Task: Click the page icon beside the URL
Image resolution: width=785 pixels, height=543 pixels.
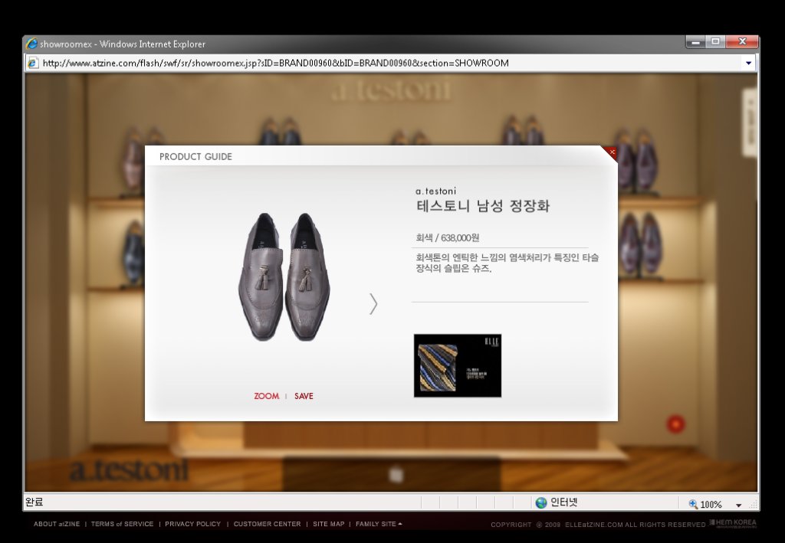Action: [33, 63]
